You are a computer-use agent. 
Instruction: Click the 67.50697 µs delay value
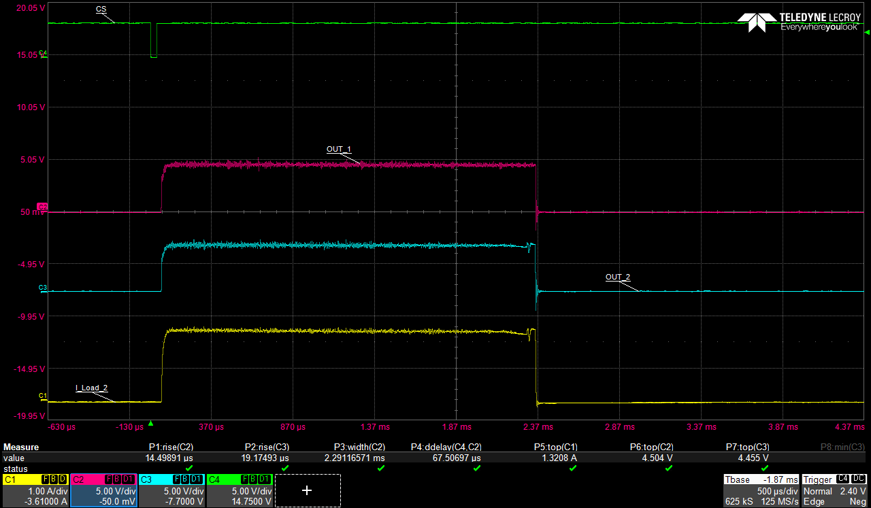[457, 458]
